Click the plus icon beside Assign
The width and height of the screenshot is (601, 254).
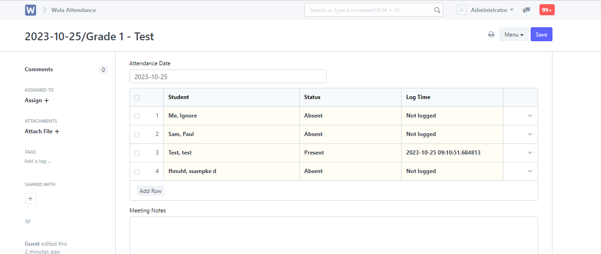(x=46, y=100)
